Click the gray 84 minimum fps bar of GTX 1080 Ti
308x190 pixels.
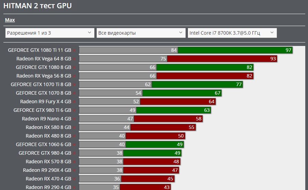[x=129, y=50]
